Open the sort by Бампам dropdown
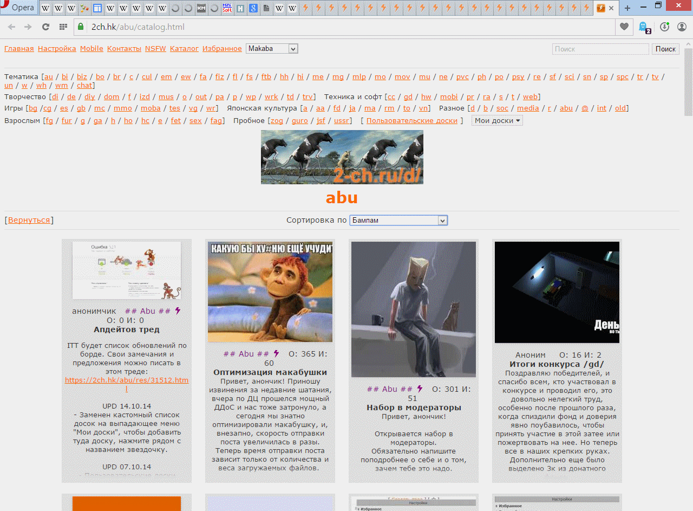Image resolution: width=693 pixels, height=511 pixels. [x=398, y=221]
